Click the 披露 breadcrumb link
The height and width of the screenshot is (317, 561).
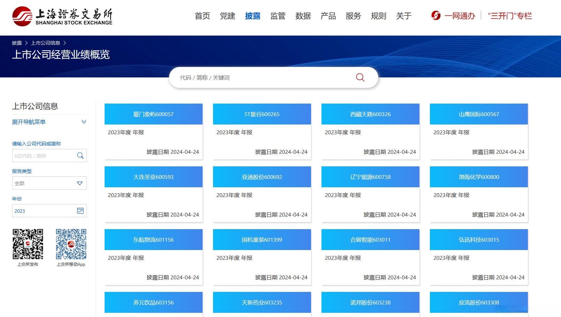coord(17,43)
